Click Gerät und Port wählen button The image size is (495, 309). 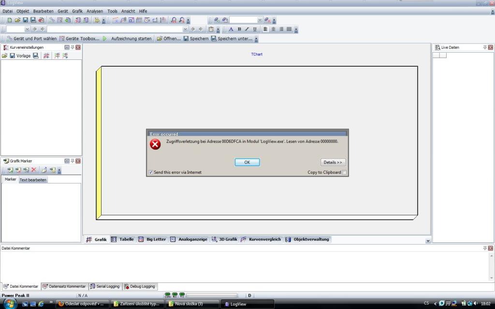(31, 39)
